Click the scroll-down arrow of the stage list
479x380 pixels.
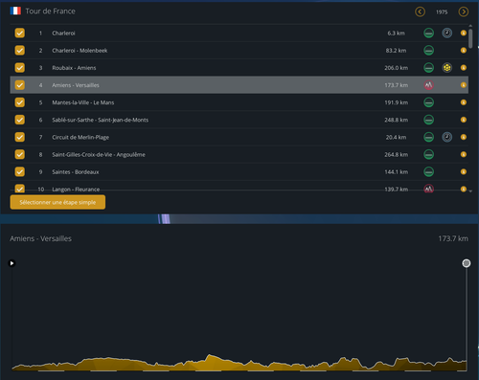(470, 190)
